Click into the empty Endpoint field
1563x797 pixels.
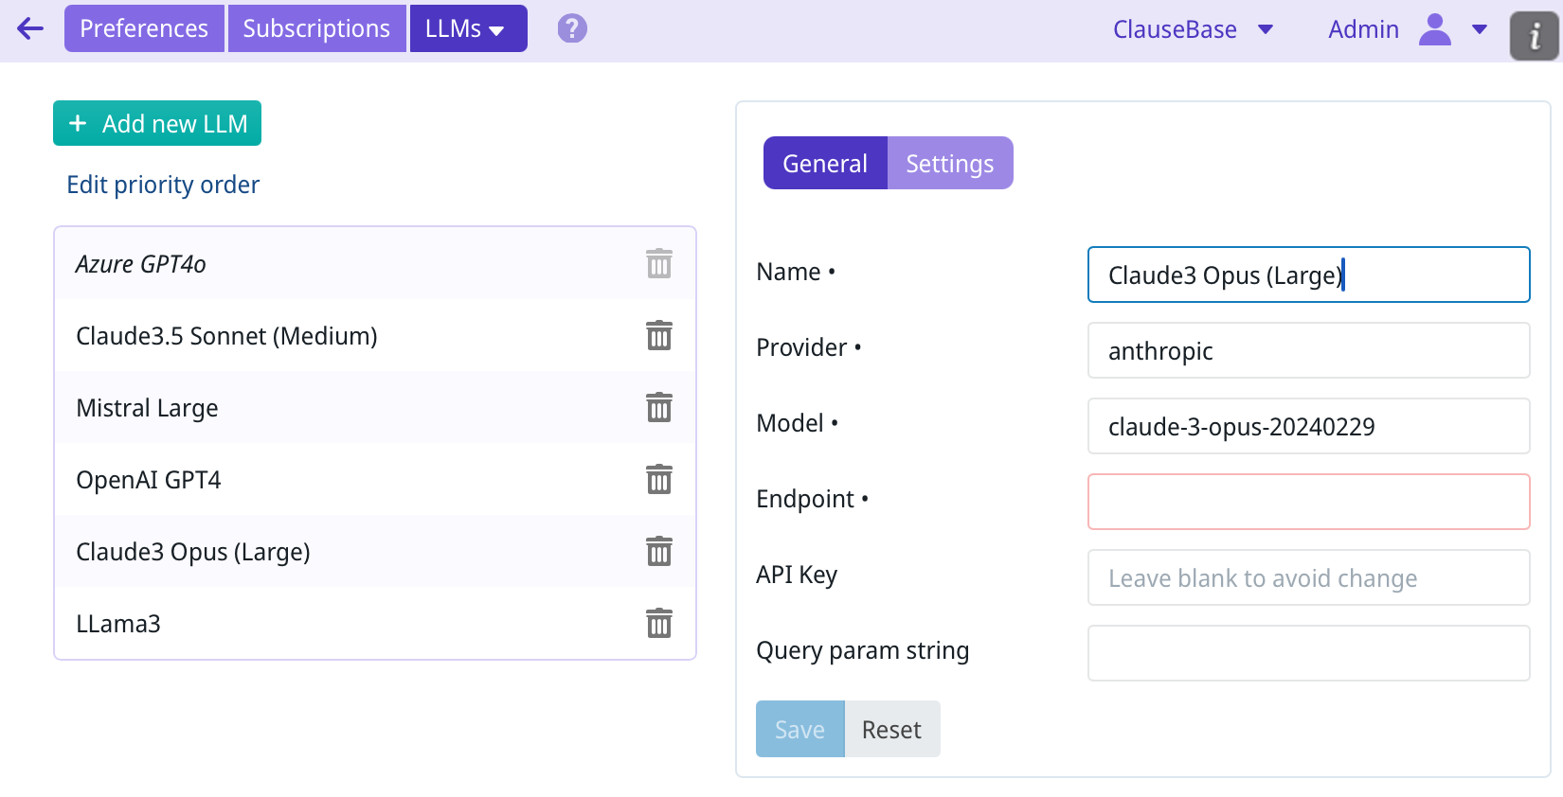(1308, 502)
